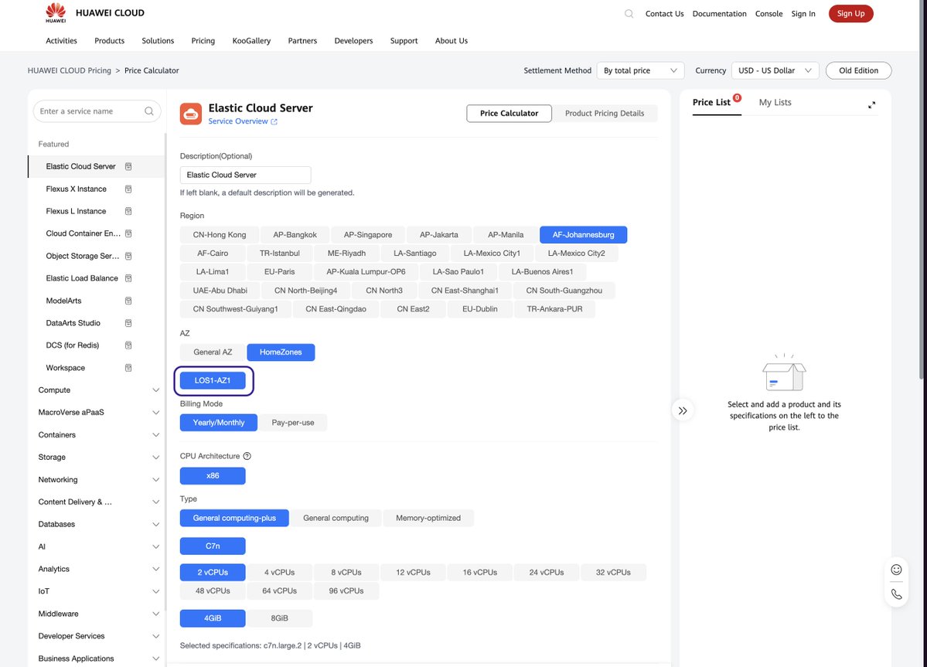Click calculator icon beside Flexus X Instance

pos(128,189)
